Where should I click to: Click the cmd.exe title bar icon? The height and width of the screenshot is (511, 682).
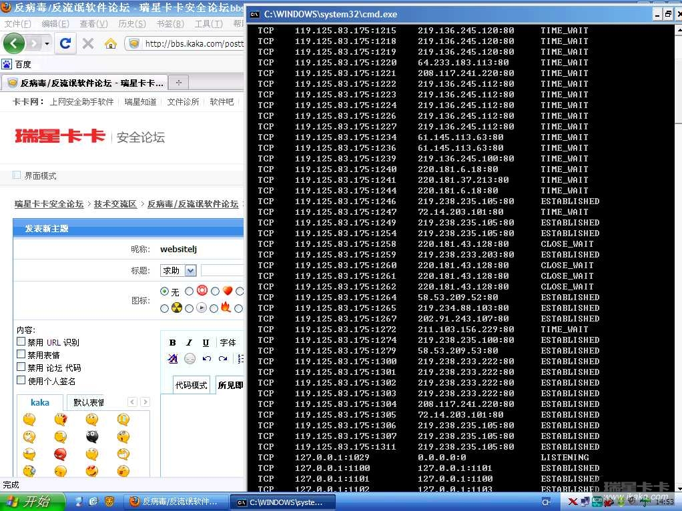coord(254,15)
